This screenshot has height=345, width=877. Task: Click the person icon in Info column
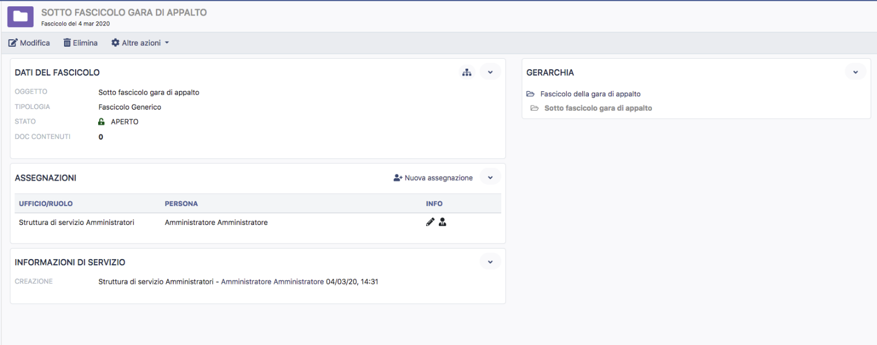pos(442,222)
